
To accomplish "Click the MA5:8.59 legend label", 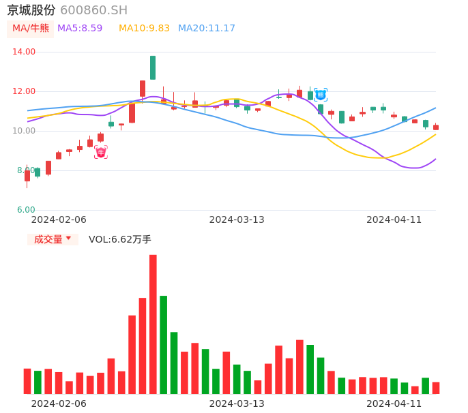I will (x=80, y=29).
